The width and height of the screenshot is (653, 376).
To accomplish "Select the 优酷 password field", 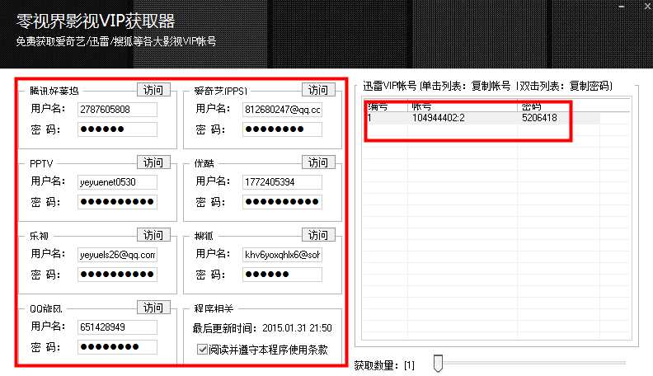I will click(282, 201).
